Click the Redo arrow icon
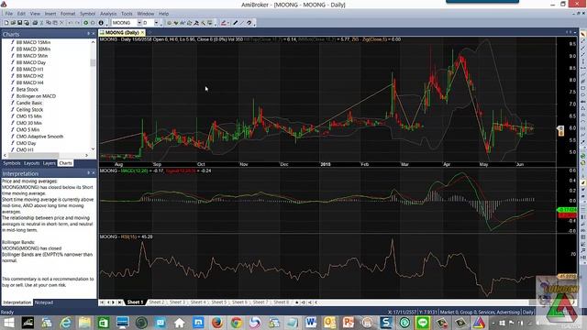The height and width of the screenshot is (330, 587). point(77,23)
